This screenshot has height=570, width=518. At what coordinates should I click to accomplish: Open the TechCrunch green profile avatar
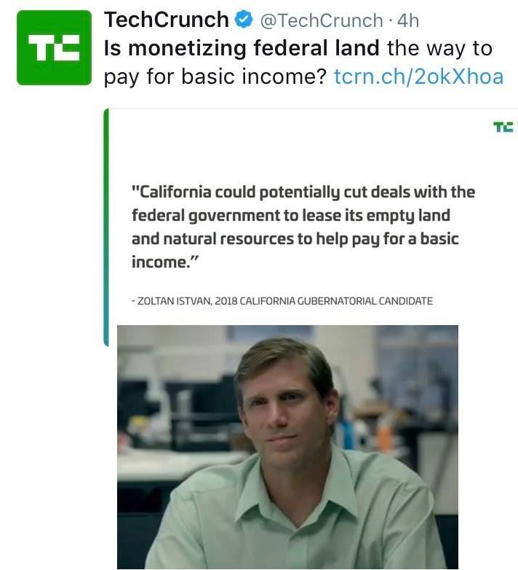49,49
